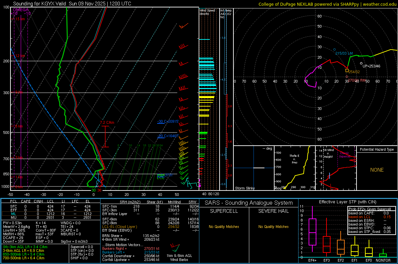This screenshot has height=264, width=398.
Task: Select the SFC parcel row
Action: [51, 206]
